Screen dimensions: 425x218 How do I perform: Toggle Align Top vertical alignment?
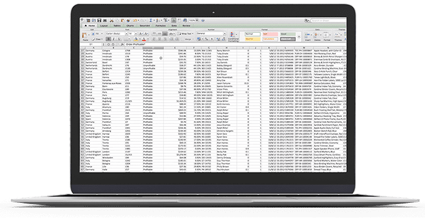(154, 33)
